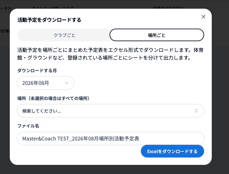Screen dimensions: 229x174
Task: Click the description paragraph about エクセル形式
Action: coord(110,54)
